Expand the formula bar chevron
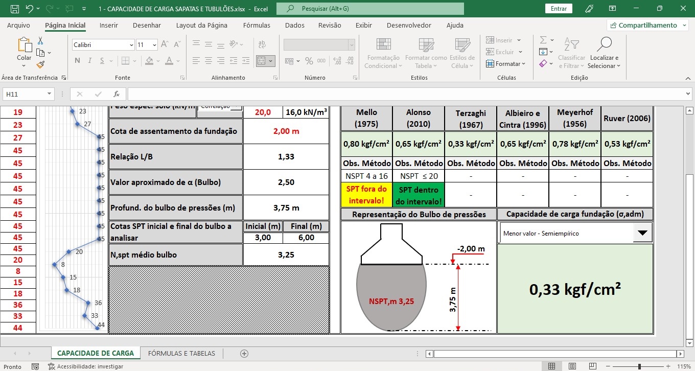695x371 pixels. [x=687, y=94]
